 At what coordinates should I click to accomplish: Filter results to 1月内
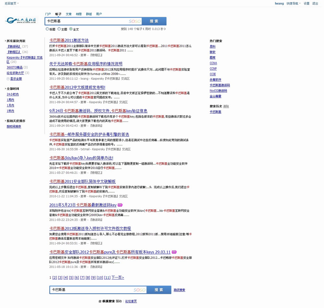11,105
